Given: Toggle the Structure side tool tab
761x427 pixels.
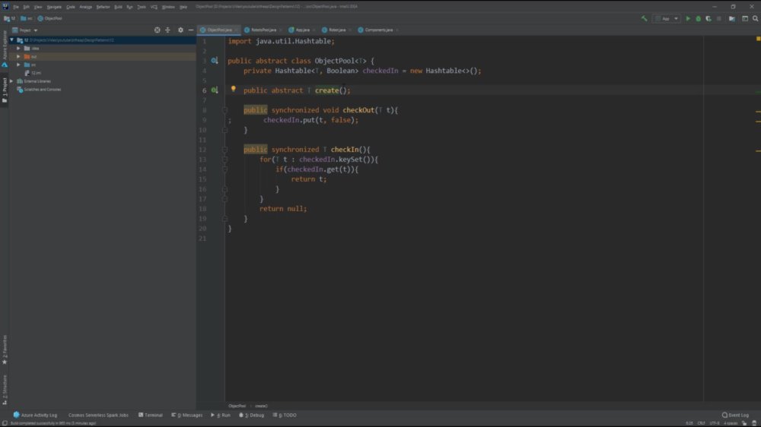Looking at the screenshot, I should coord(5,390).
